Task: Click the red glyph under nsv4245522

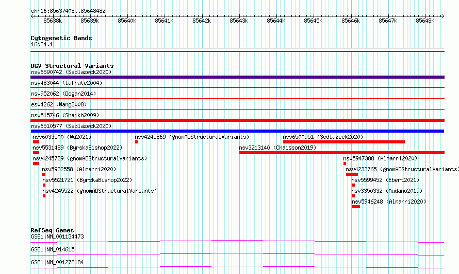Action: pyautogui.click(x=44, y=196)
